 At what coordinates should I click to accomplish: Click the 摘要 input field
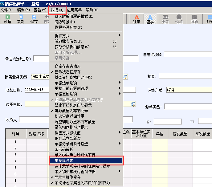185,76
